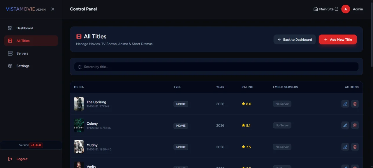Screen dimensions: 373x168
Task: Open the Servers section
Action: (x=31, y=53)
